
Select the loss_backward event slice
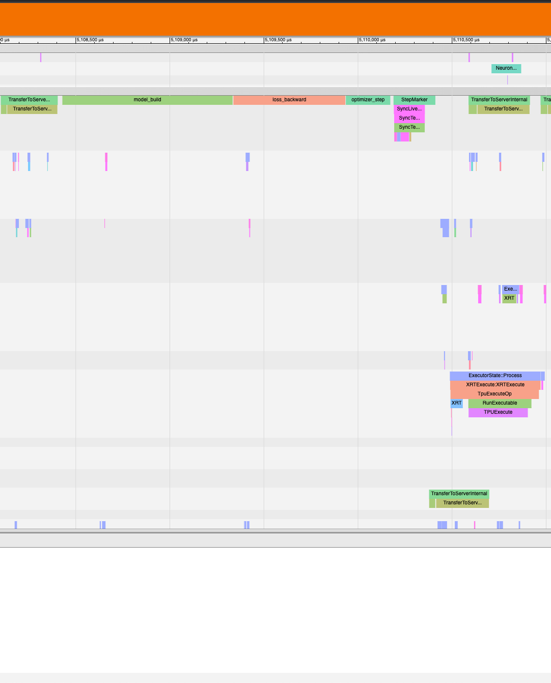(289, 100)
